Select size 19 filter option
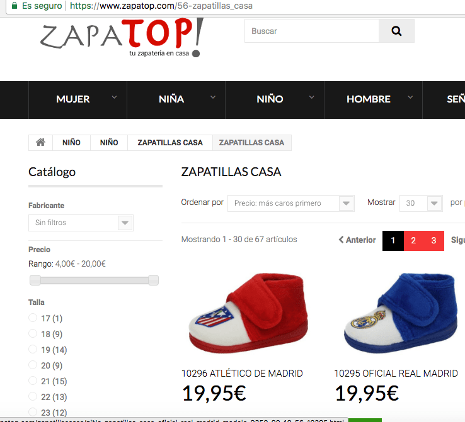 (33, 349)
